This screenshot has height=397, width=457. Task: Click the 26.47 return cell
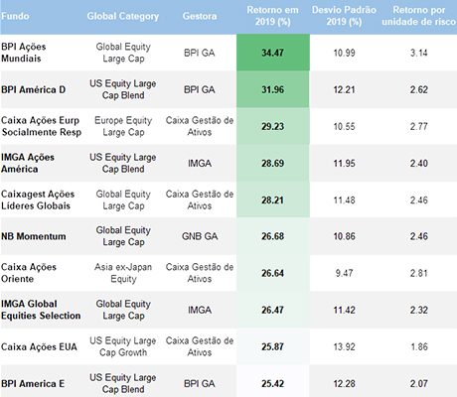coord(273,310)
